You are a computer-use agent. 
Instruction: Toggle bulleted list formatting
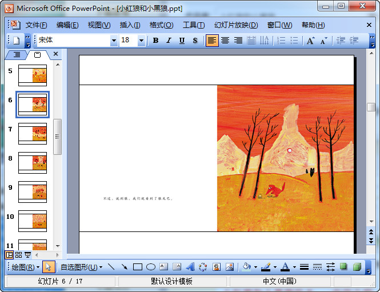click(294, 41)
